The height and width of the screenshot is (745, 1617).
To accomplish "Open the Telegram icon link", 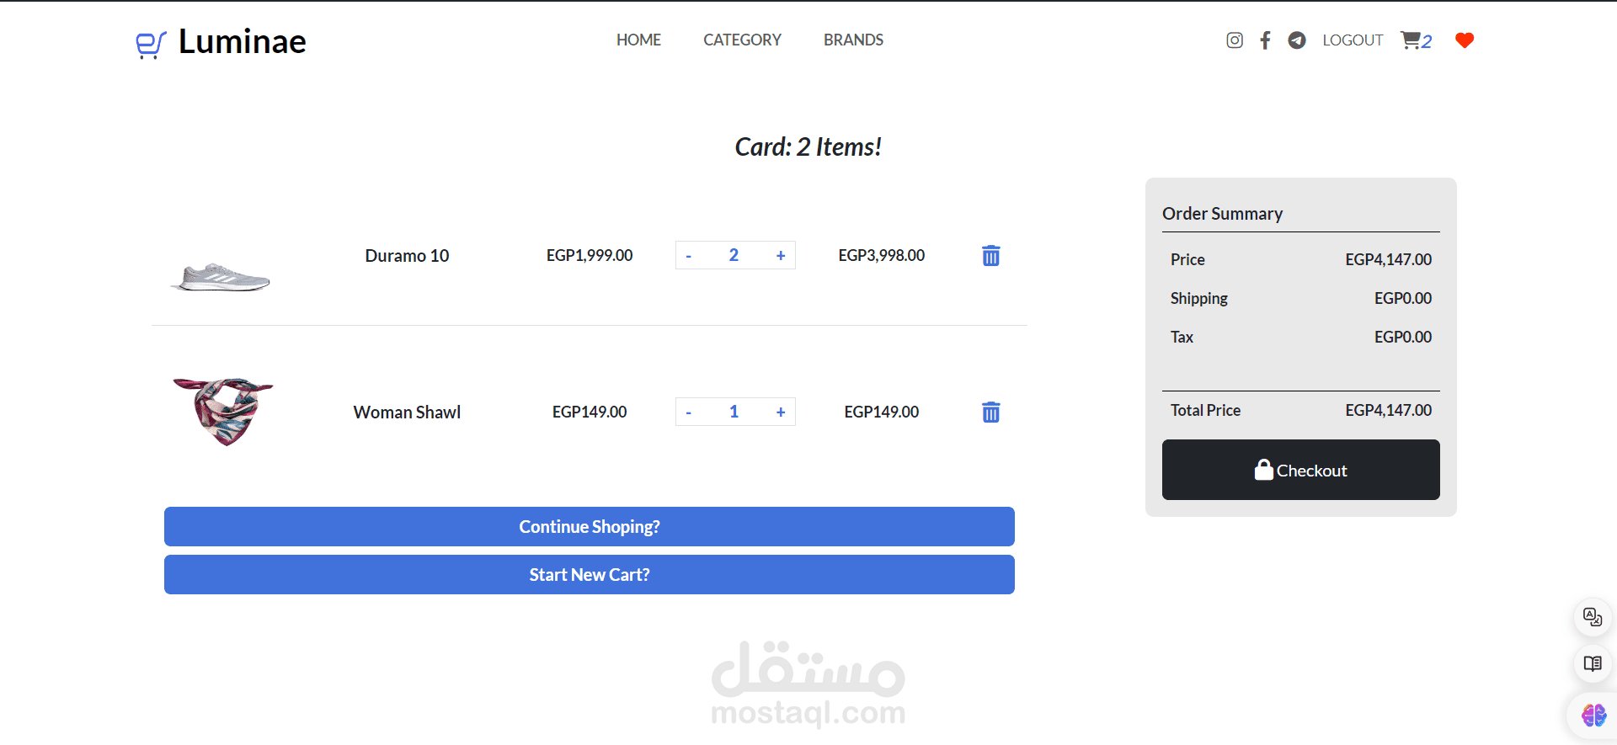I will (1297, 40).
